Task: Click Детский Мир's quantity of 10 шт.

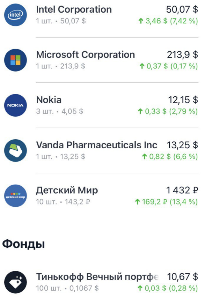Action: (x=46, y=201)
